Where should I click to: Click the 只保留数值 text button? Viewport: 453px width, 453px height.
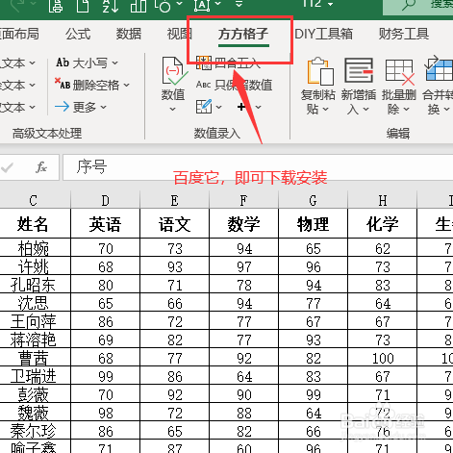coord(243,85)
